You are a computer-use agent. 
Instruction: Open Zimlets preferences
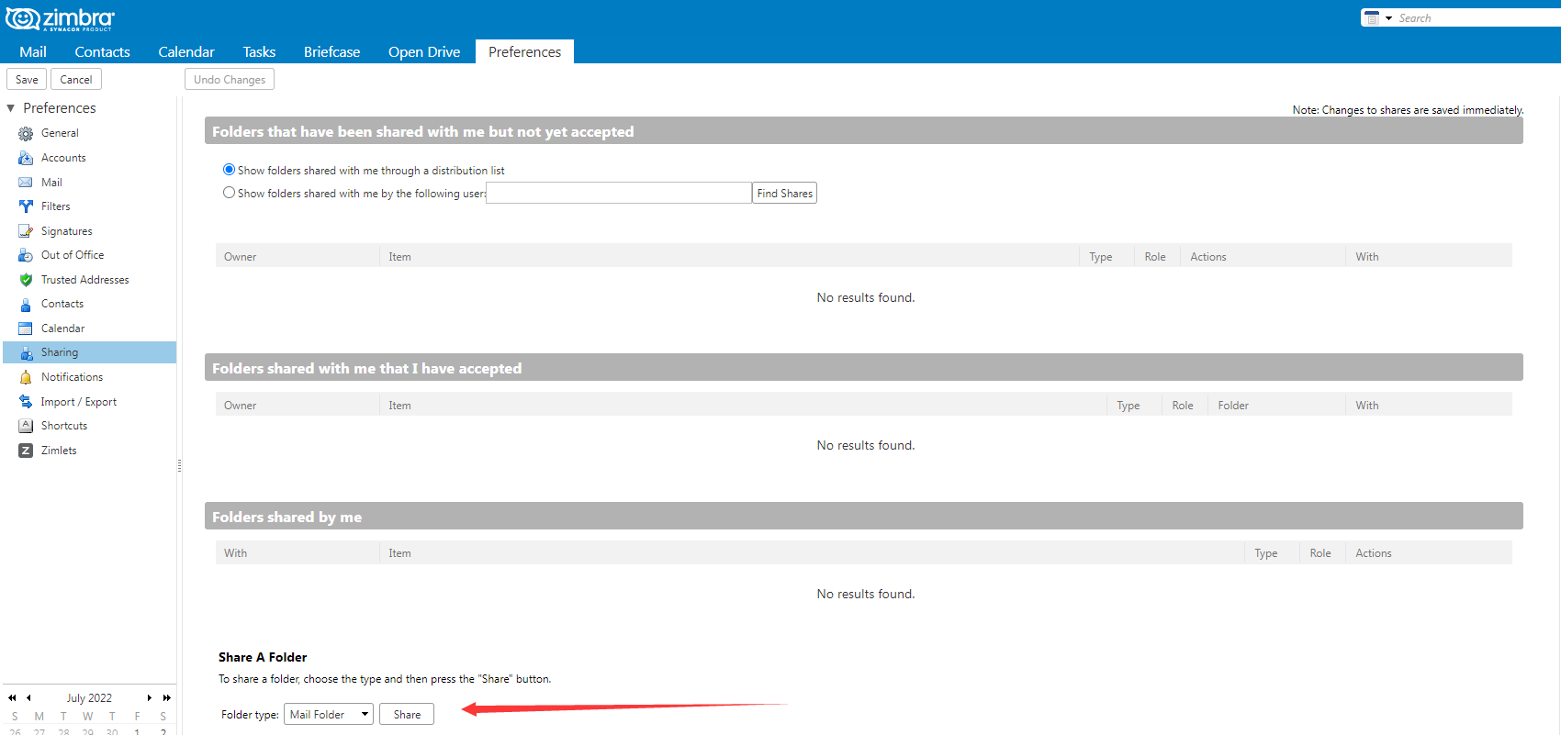point(59,451)
